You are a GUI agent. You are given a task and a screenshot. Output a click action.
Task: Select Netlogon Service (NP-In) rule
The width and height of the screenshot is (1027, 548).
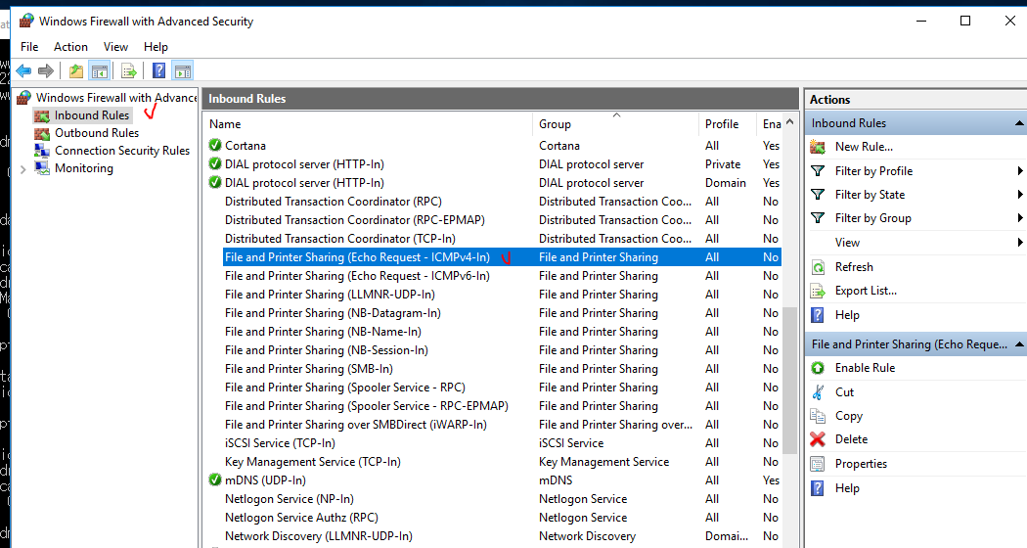[290, 499]
